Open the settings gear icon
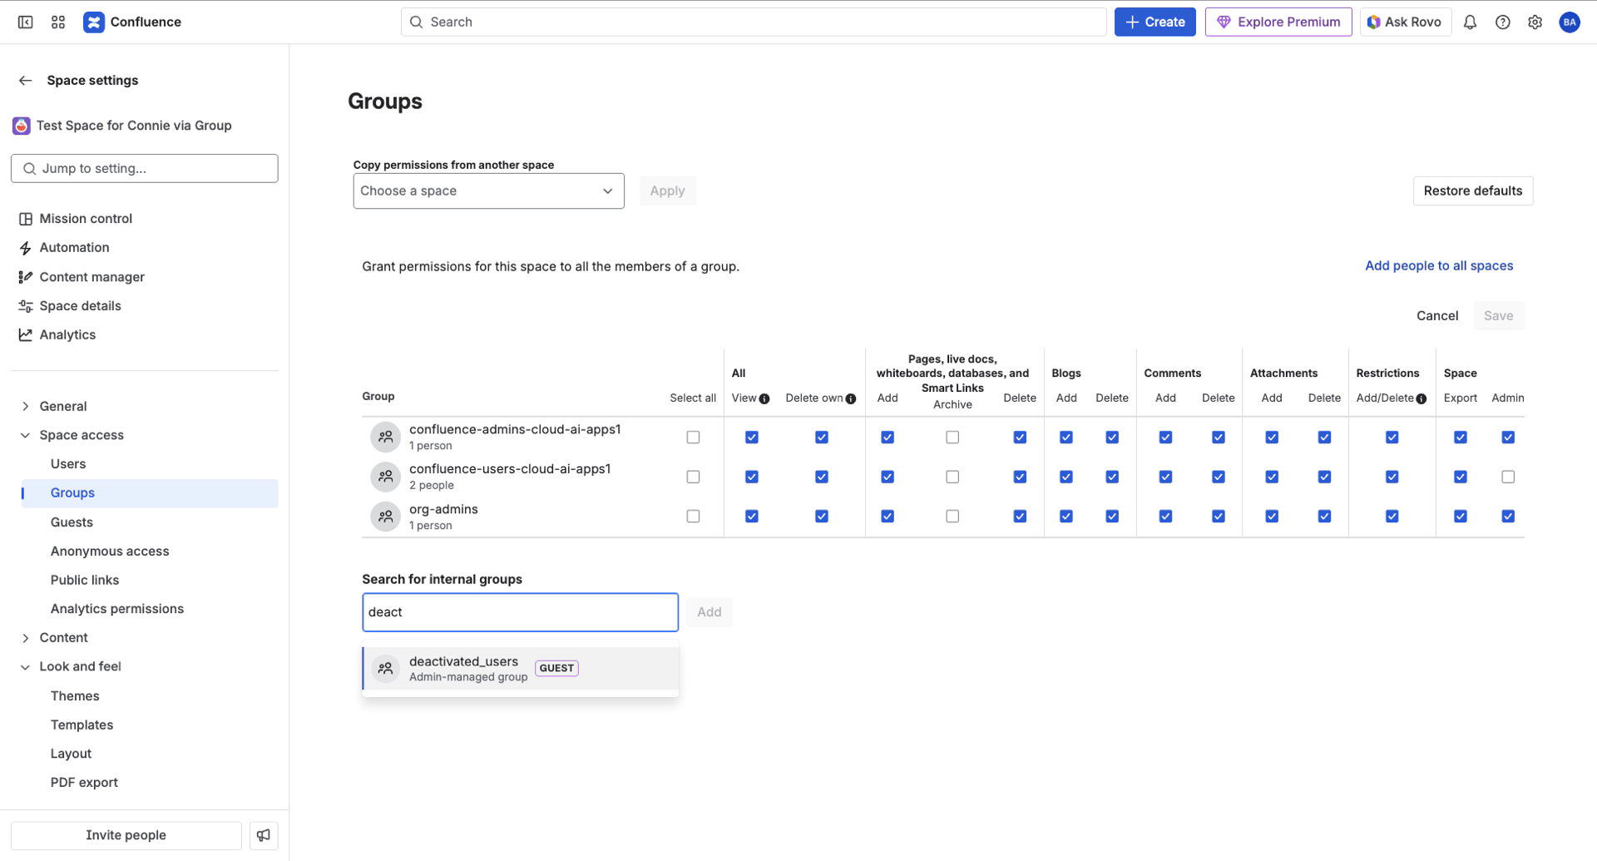 pyautogui.click(x=1535, y=22)
